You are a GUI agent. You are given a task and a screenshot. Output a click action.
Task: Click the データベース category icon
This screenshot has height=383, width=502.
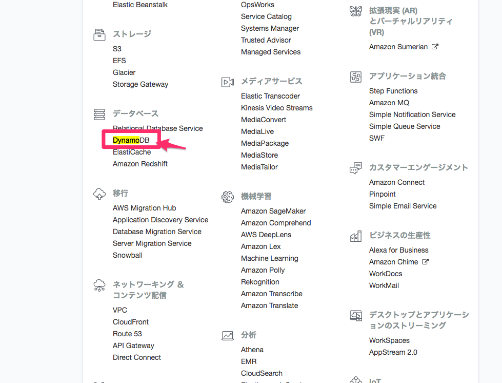[99, 113]
